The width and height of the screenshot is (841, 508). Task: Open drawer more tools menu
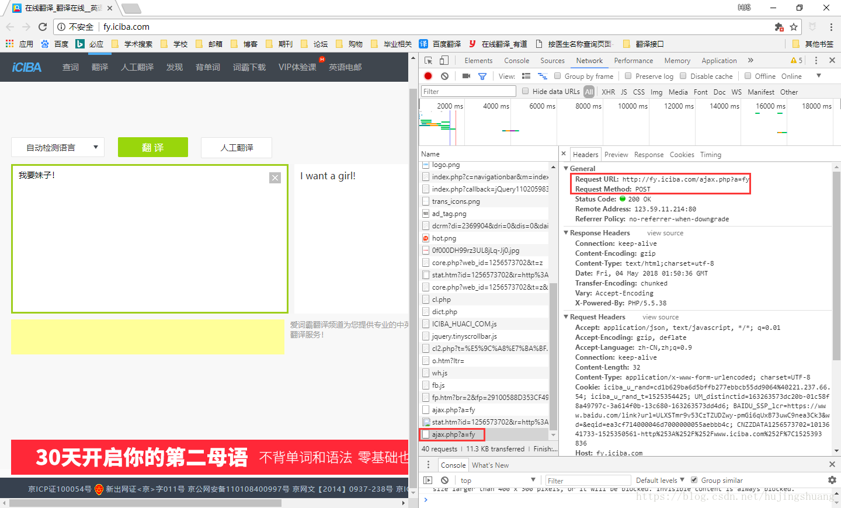428,464
